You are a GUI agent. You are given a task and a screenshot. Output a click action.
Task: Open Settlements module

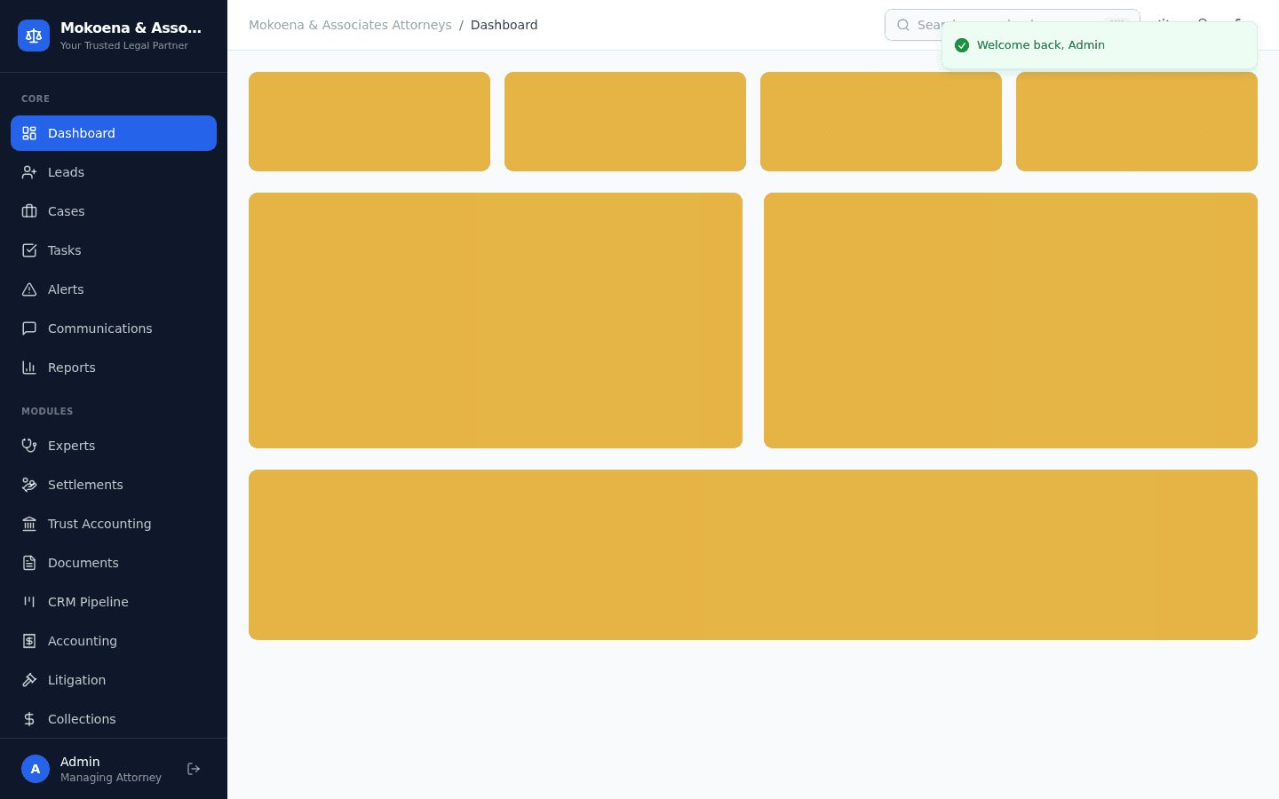[114, 485]
